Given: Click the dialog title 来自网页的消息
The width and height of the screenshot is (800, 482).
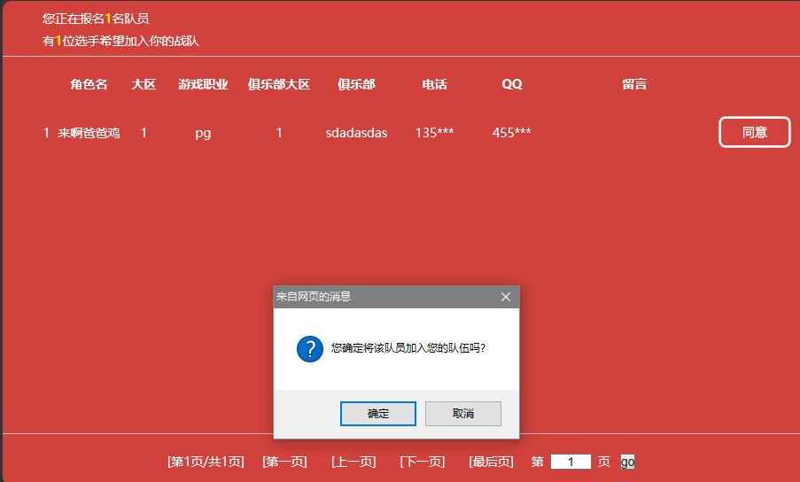Looking at the screenshot, I should click(x=314, y=296).
